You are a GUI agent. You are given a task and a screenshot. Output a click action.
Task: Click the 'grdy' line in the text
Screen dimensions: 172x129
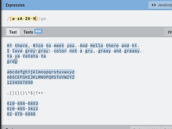point(12,61)
